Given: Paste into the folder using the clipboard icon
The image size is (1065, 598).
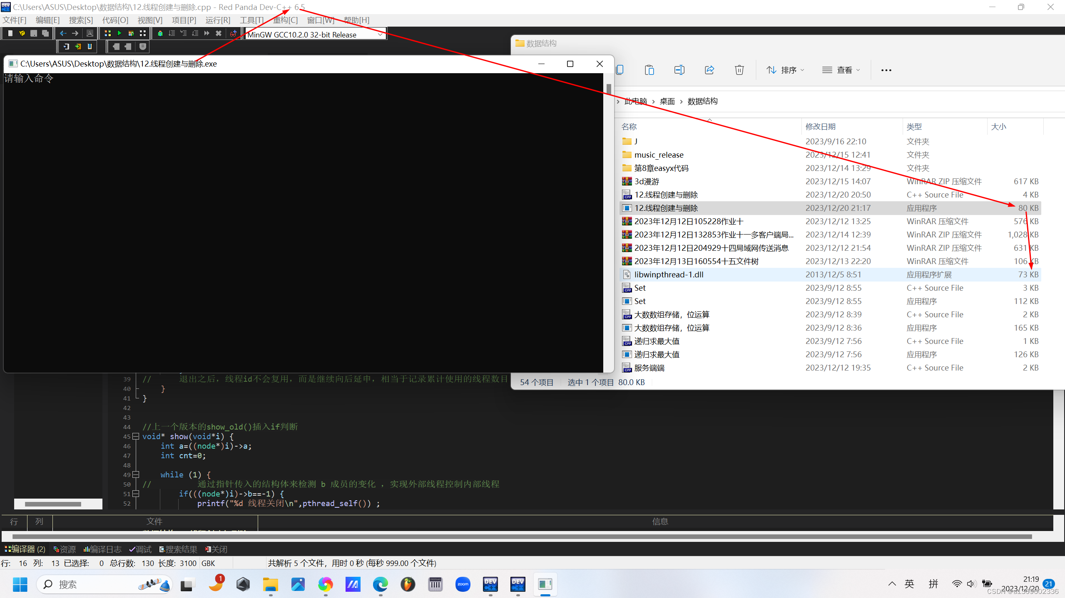Looking at the screenshot, I should coord(649,69).
